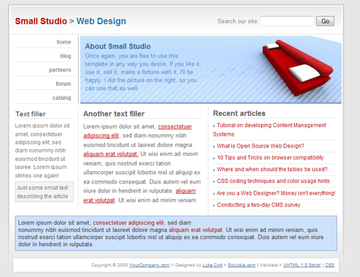Open the Content Management Systems tutorial article
360x277 pixels.
click(269, 129)
